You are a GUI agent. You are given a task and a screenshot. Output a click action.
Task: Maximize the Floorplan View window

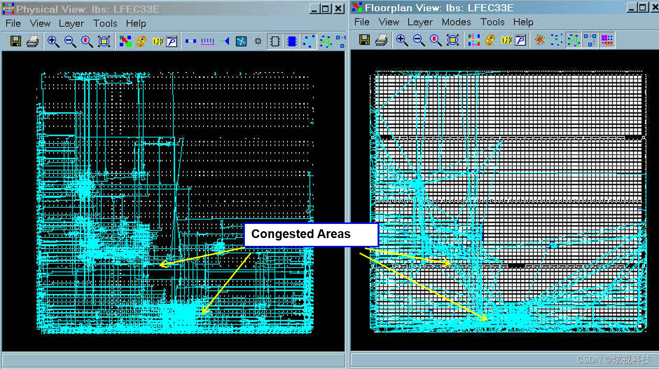(643, 8)
